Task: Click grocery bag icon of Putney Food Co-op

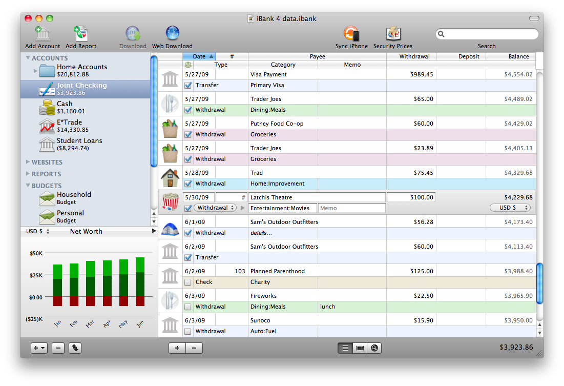Action: (x=170, y=129)
